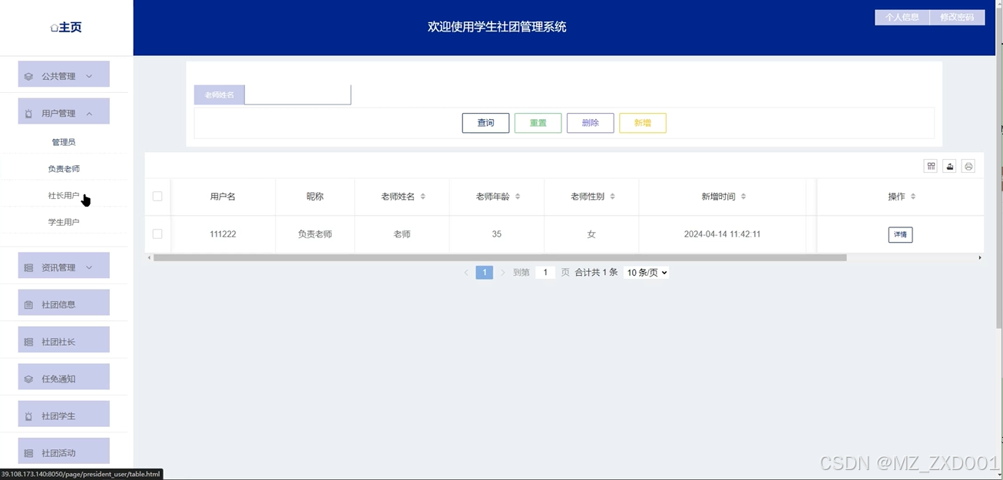Focus the 老师姓名 search input field
The width and height of the screenshot is (1003, 480).
click(x=298, y=94)
